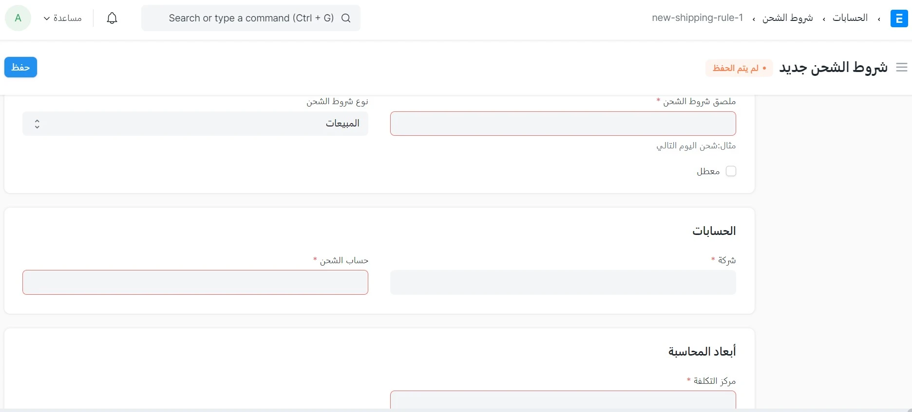912x412 pixels.
Task: Click the لم يتم الحفظ status badge
Action: (739, 68)
